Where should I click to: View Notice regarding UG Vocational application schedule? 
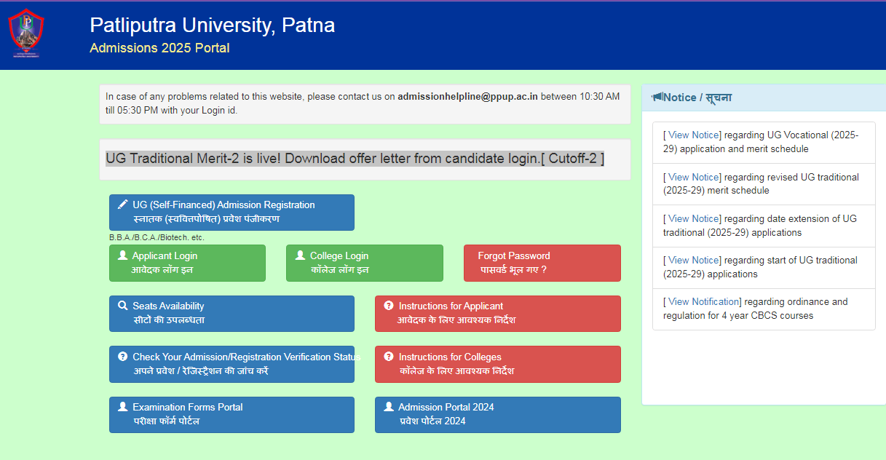click(695, 135)
